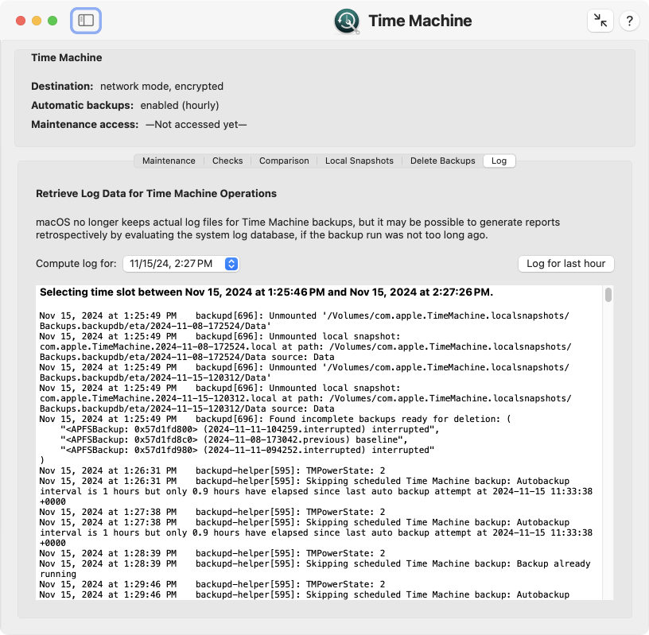Minimize the window with the yellow button
Viewport: 649px width, 635px height.
tap(37, 21)
